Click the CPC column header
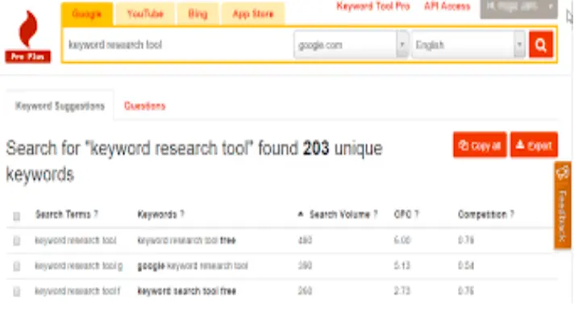 coord(406,215)
